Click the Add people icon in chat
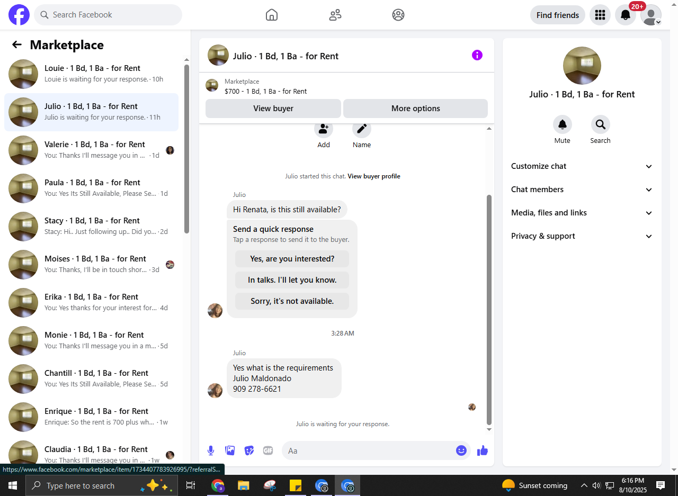The height and width of the screenshot is (496, 678). click(x=324, y=129)
